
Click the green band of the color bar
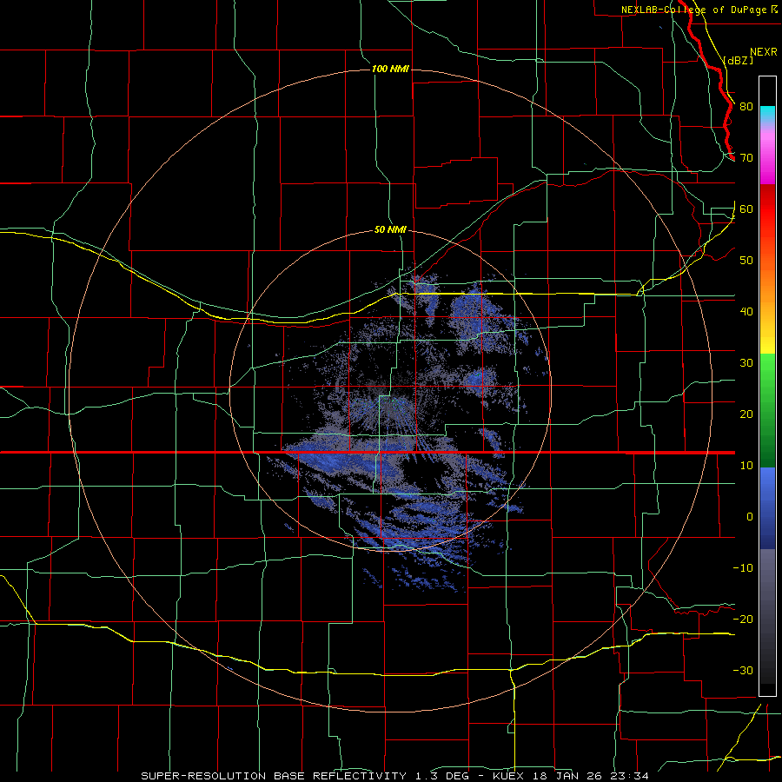767,410
